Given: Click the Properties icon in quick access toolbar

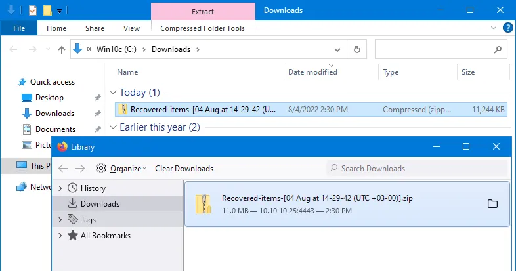Looking at the screenshot, I should [33, 10].
